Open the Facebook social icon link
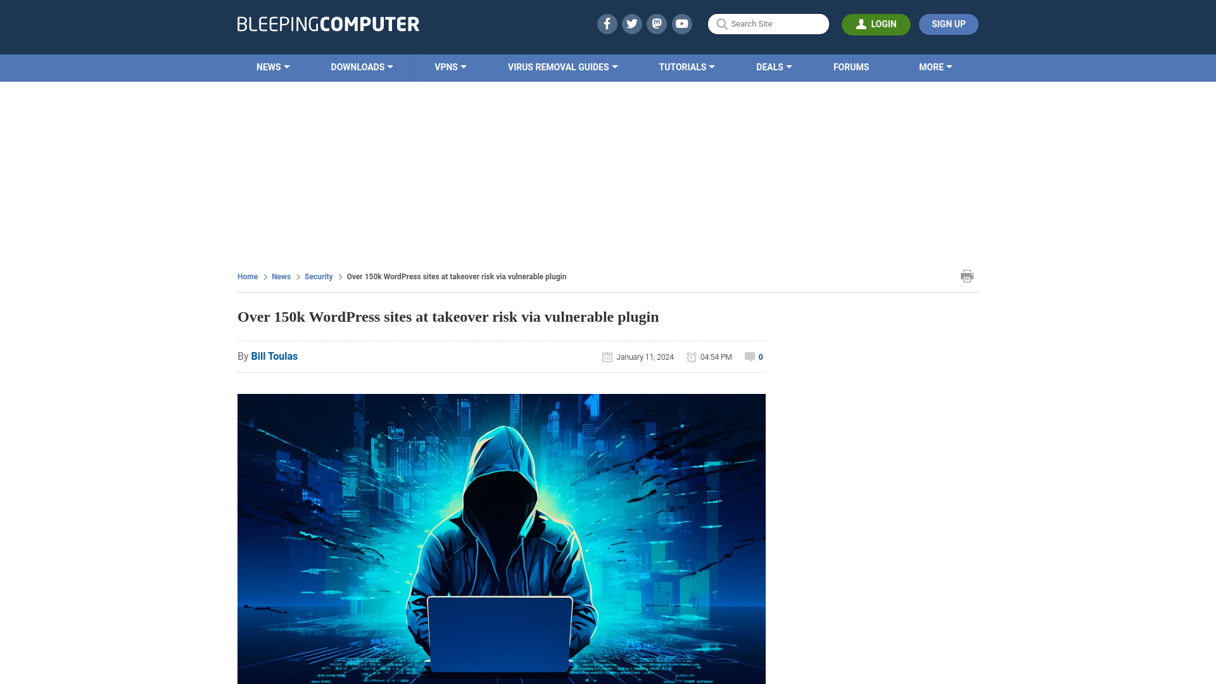This screenshot has width=1216, height=684. [607, 23]
